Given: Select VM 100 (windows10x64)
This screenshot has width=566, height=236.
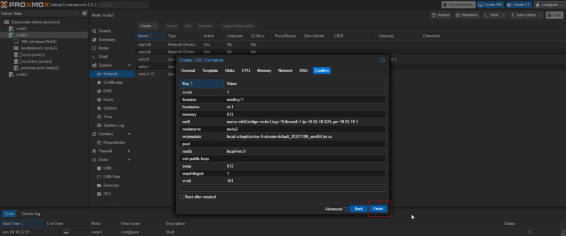Looking at the screenshot, I should [39, 42].
